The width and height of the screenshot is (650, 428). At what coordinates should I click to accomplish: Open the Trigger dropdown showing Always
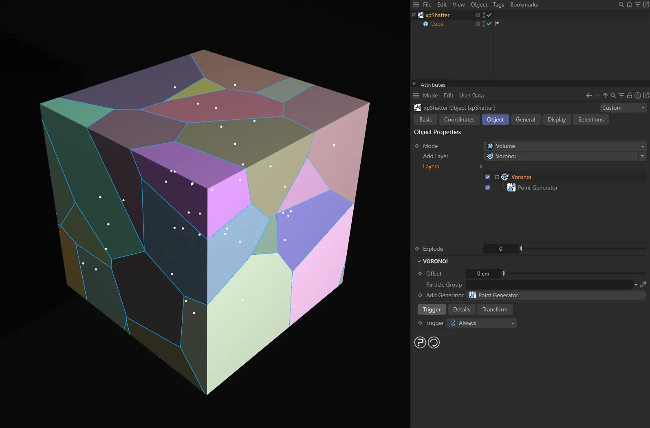[x=482, y=323]
